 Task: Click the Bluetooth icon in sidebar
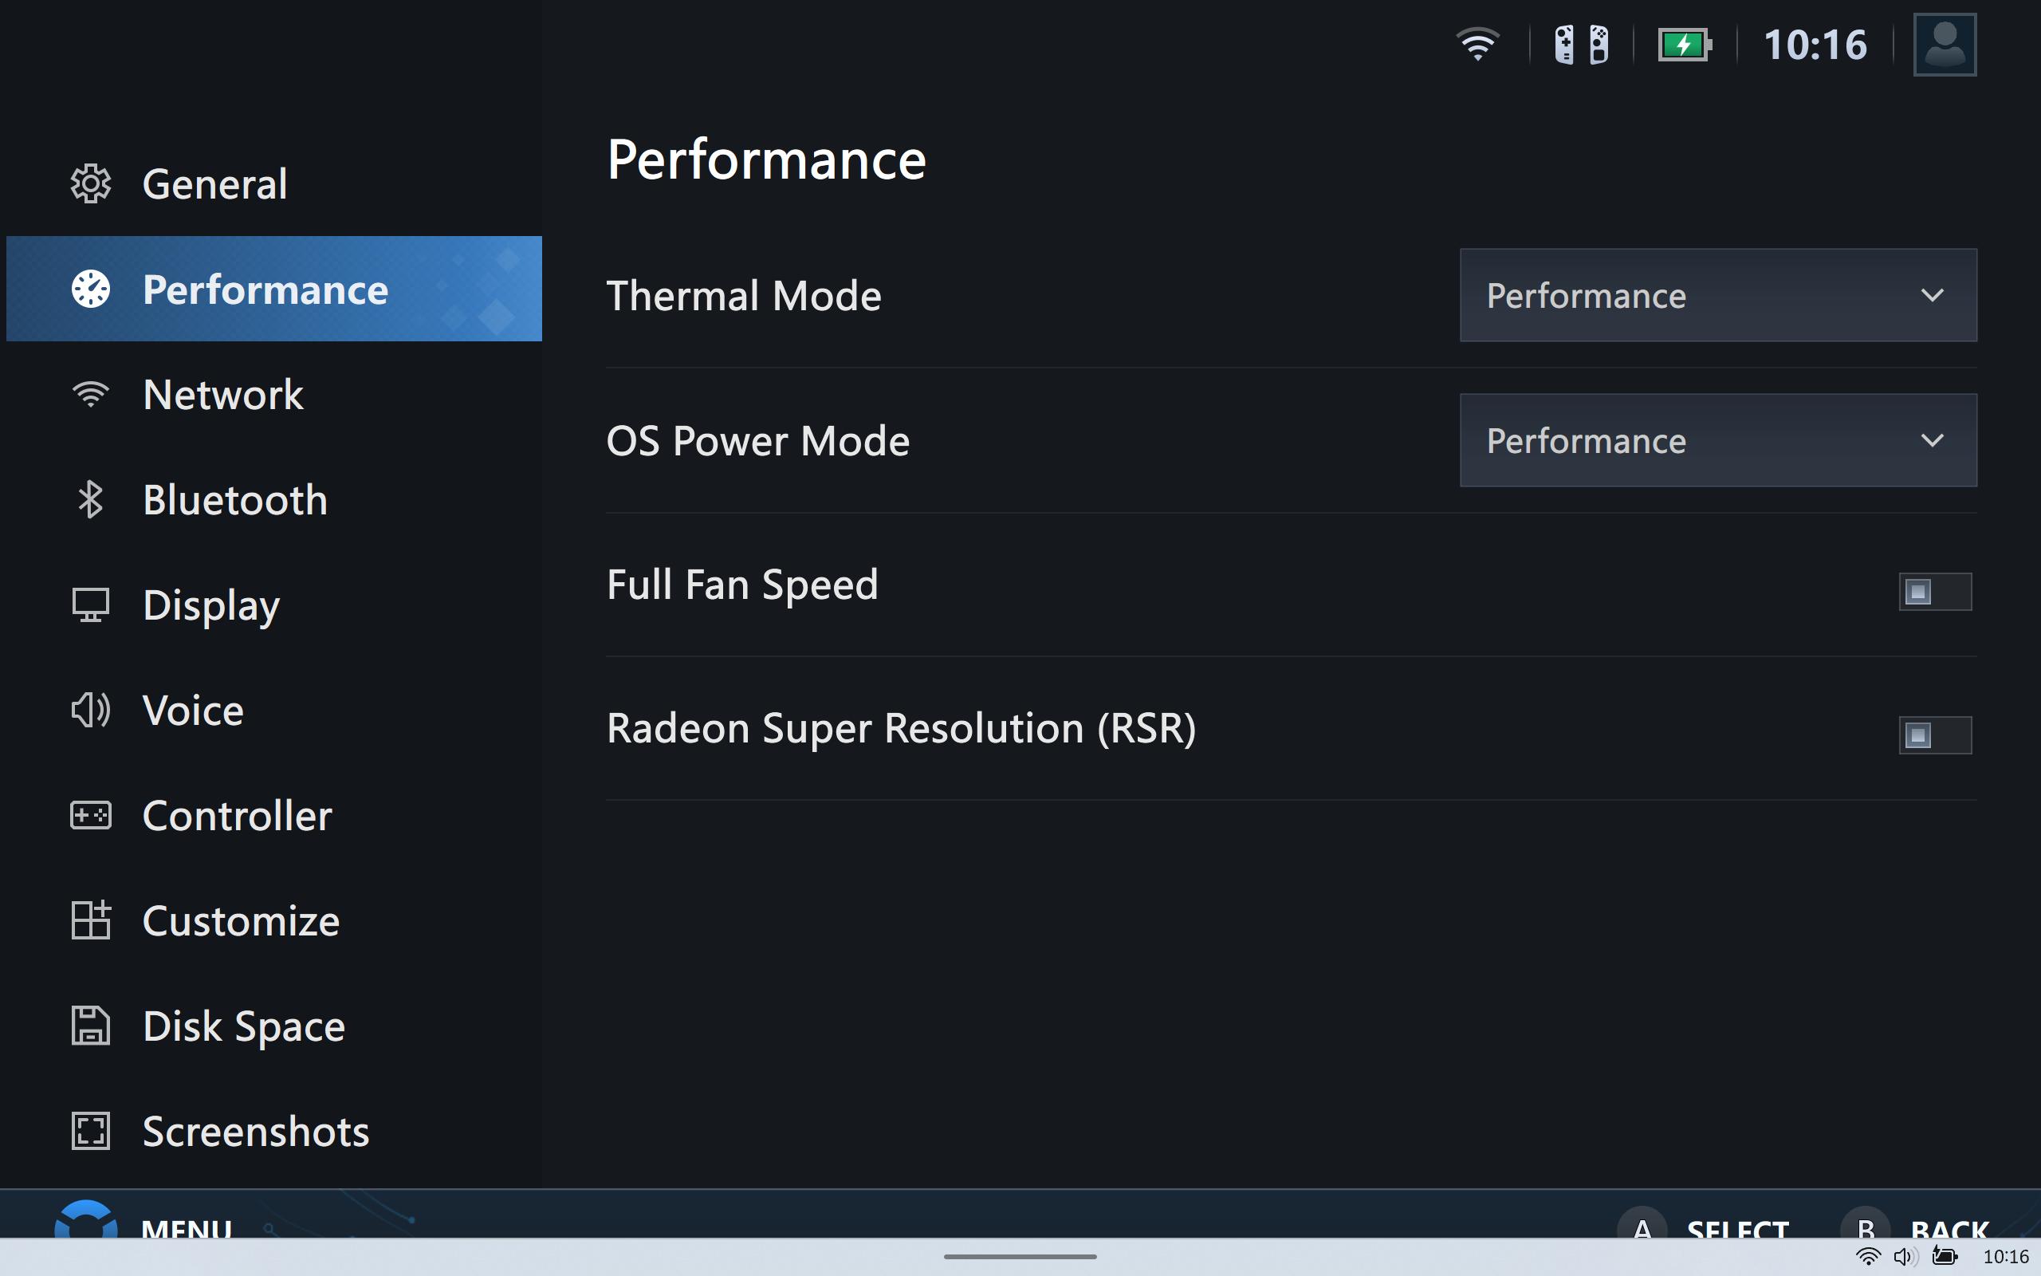[x=90, y=499]
